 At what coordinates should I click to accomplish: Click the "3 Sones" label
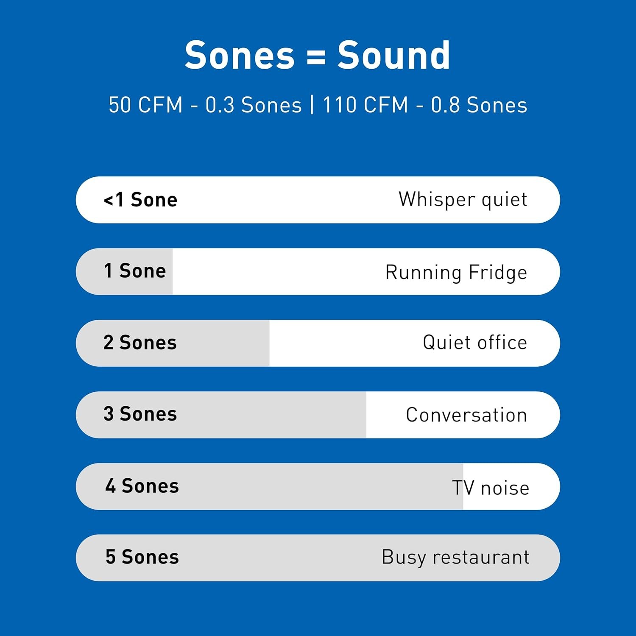click(140, 414)
